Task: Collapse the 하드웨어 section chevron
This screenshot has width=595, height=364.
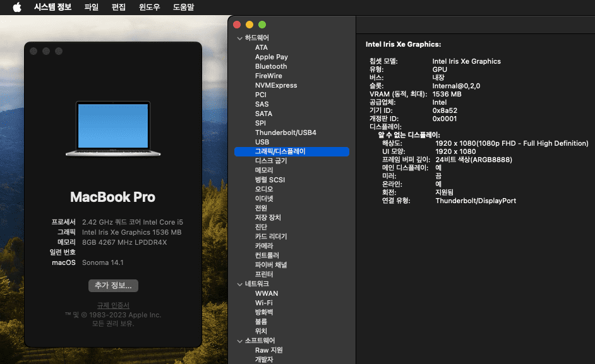Action: tap(239, 38)
